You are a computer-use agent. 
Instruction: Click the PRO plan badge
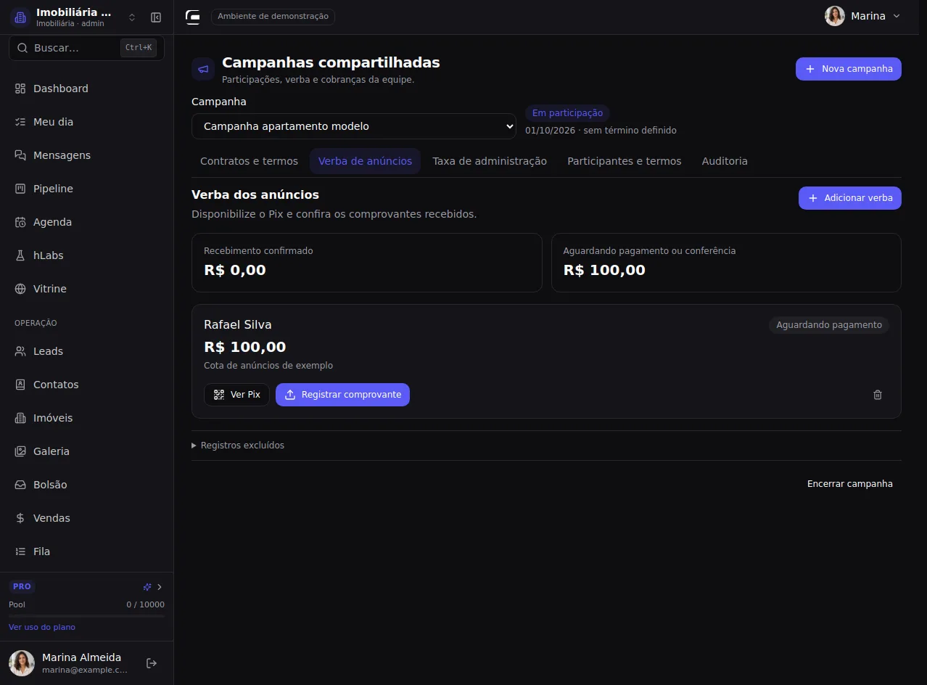(x=22, y=586)
